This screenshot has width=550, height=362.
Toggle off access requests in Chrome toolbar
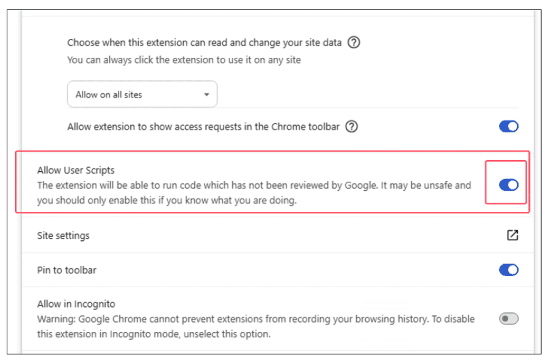[x=508, y=127]
